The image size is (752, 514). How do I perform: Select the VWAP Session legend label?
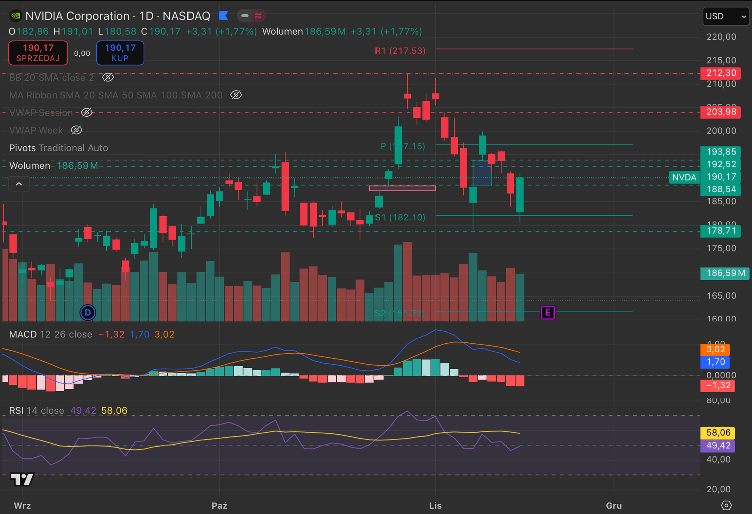pyautogui.click(x=41, y=113)
